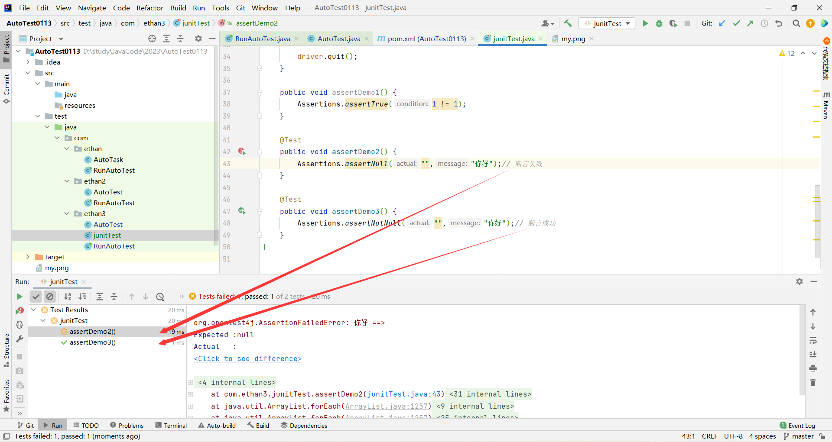Open Run panel settings gear
Viewport: 832px width, 442px height.
[x=799, y=281]
